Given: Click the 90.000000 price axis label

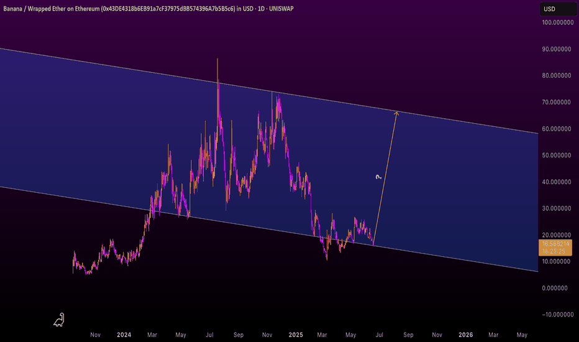Looking at the screenshot, I should tap(557, 49).
